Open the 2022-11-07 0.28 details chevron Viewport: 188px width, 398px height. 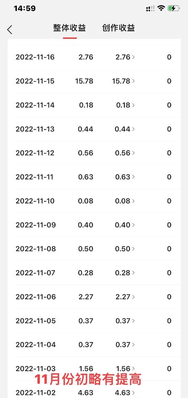click(133, 273)
